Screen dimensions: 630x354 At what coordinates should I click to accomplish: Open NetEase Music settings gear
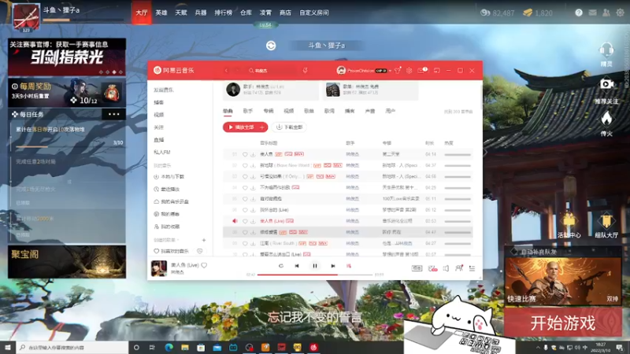(x=409, y=71)
